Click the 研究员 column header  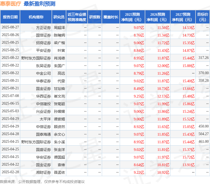59,17
